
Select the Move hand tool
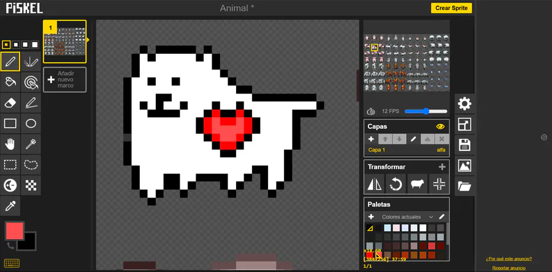pos(10,144)
